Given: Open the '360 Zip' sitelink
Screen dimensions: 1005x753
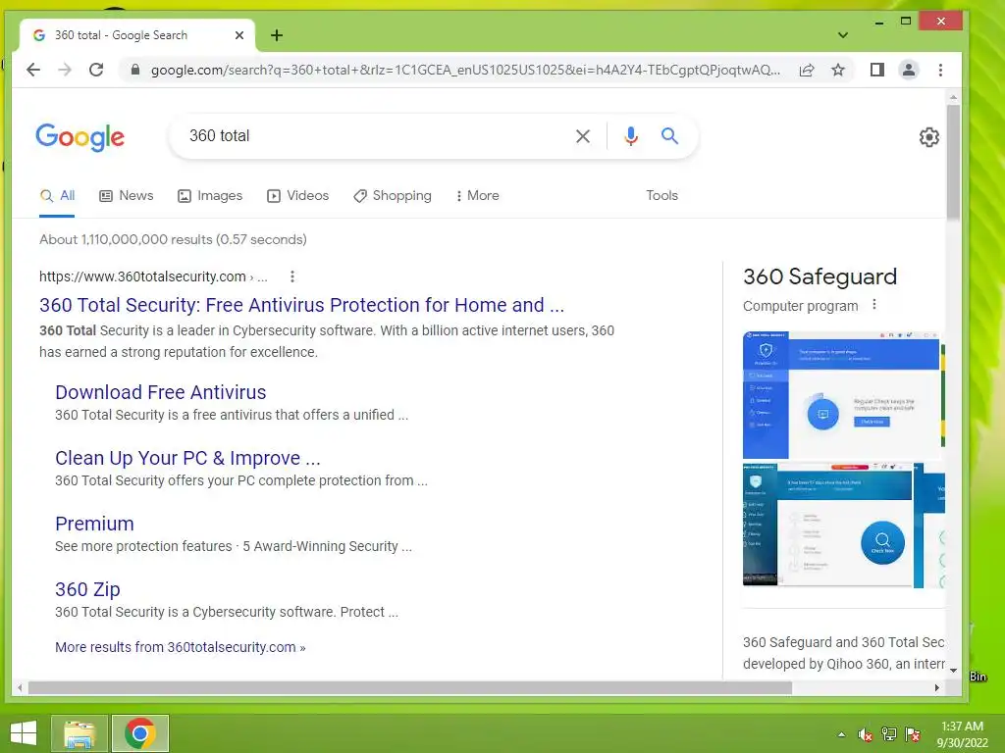Looking at the screenshot, I should 87,589.
